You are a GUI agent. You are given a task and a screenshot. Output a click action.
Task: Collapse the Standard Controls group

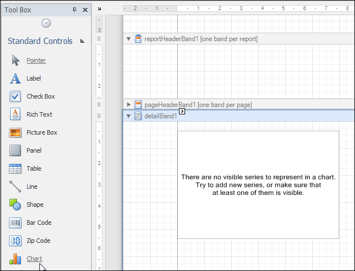(82, 41)
